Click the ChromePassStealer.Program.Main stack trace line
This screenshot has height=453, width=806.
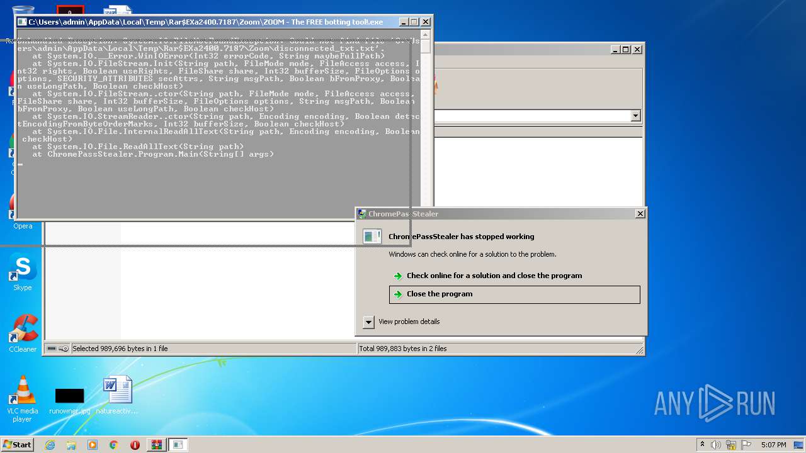(x=153, y=154)
